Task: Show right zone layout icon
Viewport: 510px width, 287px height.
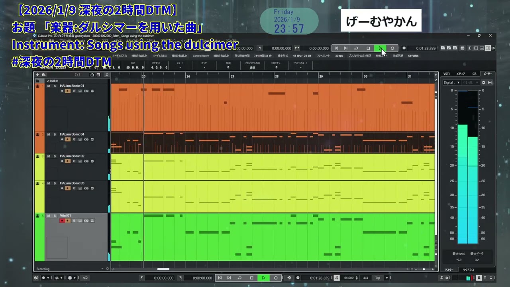Action: pyautogui.click(x=488, y=48)
